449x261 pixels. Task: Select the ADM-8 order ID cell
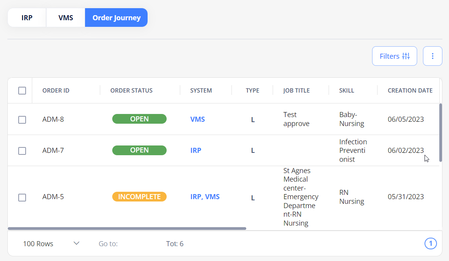point(53,119)
